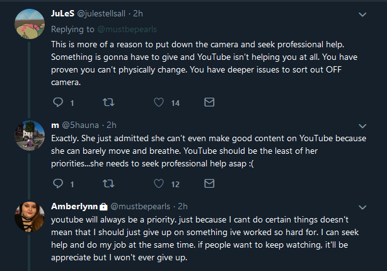Retweet the JuLeS tweet

pos(108,102)
